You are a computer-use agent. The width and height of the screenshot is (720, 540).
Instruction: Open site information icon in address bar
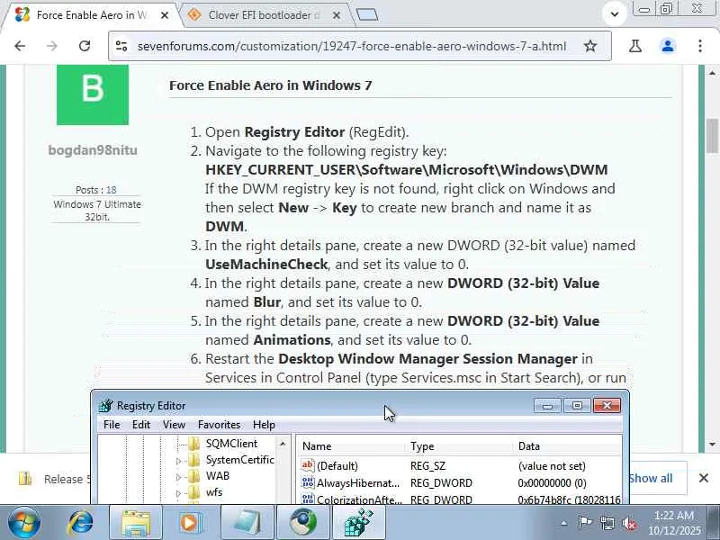coord(121,46)
